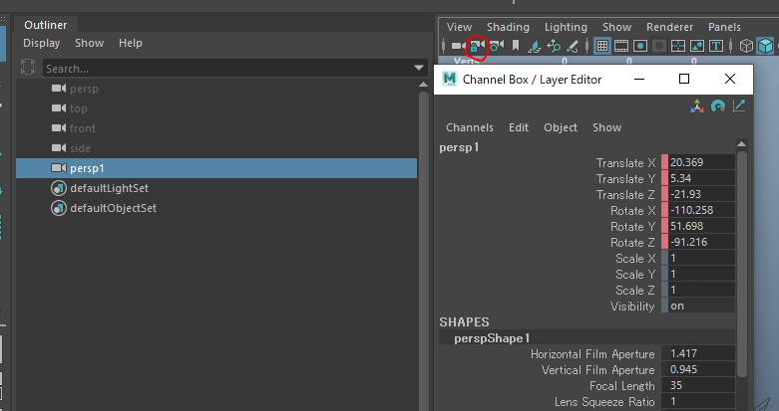This screenshot has height=411, width=779.
Task: Click camera icon of persp row
Action: [x=59, y=89]
